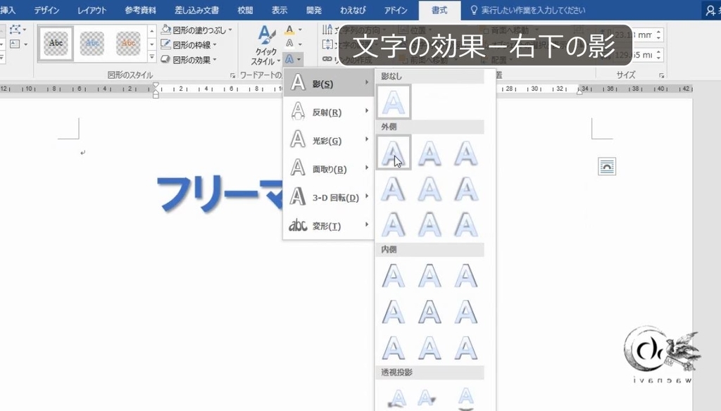Open the 図形の枠線 dropdown

(x=189, y=45)
